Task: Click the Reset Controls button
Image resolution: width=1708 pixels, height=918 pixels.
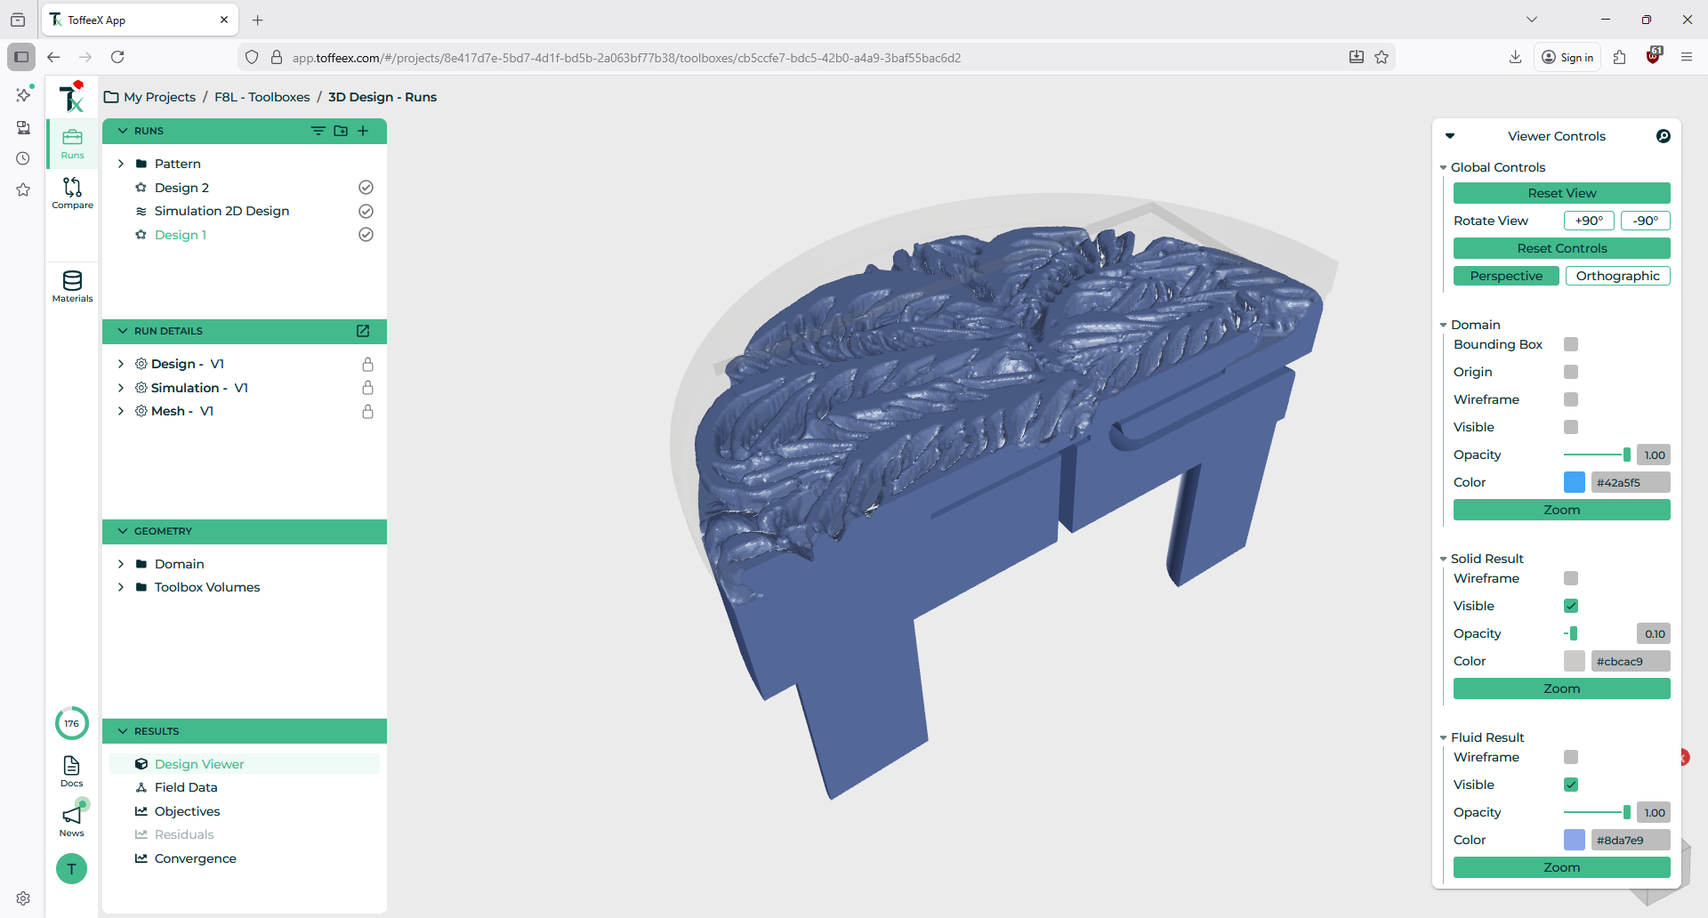Action: tap(1561, 248)
